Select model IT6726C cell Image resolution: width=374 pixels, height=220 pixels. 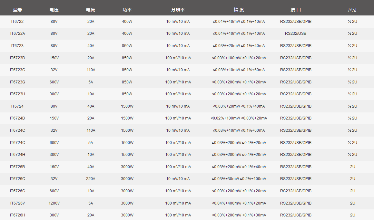click(17, 178)
